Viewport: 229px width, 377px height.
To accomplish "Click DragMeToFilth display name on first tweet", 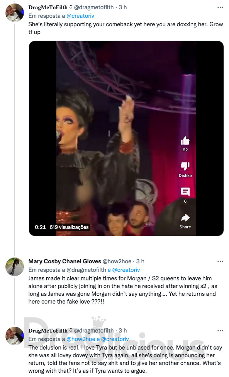I will (48, 7).
